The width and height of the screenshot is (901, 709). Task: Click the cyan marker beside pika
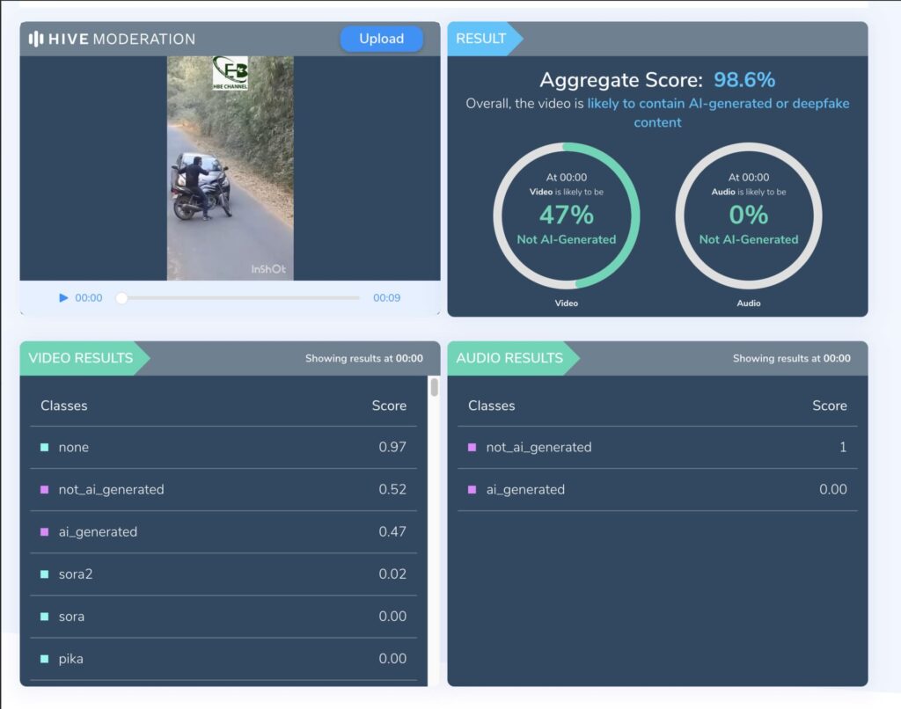point(44,659)
